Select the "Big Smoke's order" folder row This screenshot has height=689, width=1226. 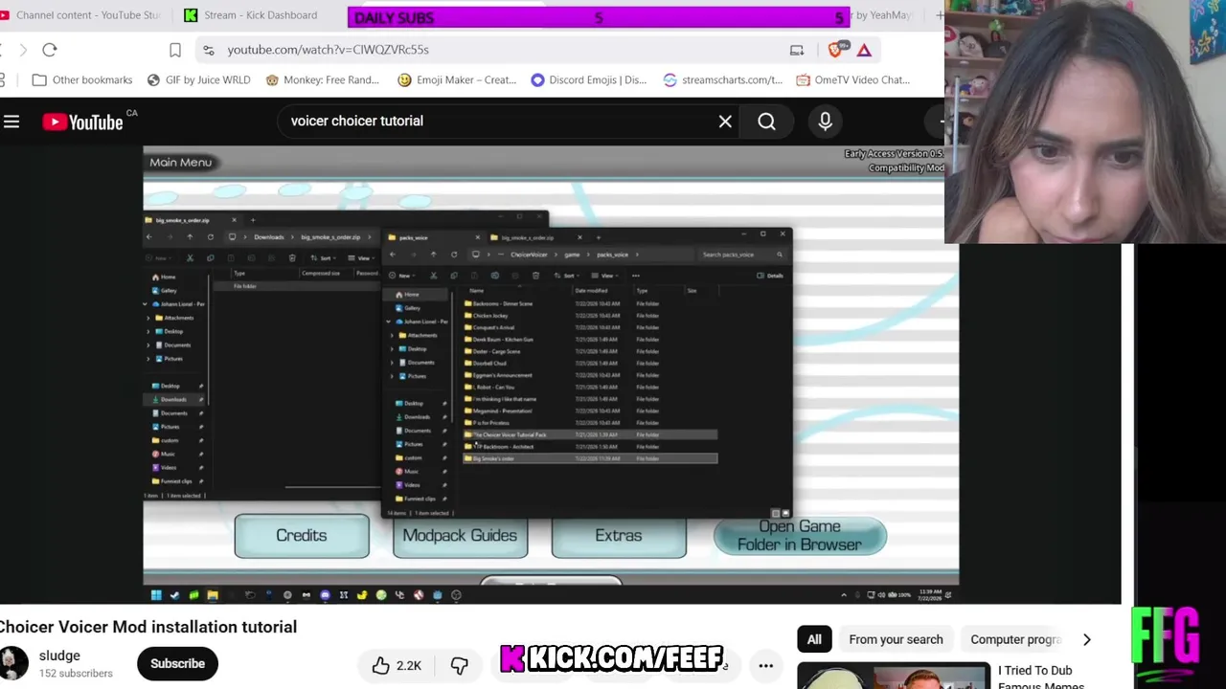(x=589, y=459)
